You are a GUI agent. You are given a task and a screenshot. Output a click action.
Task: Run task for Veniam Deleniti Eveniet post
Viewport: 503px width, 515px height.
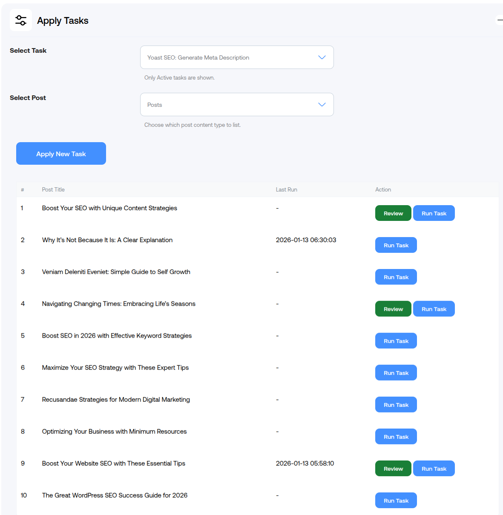tap(396, 277)
